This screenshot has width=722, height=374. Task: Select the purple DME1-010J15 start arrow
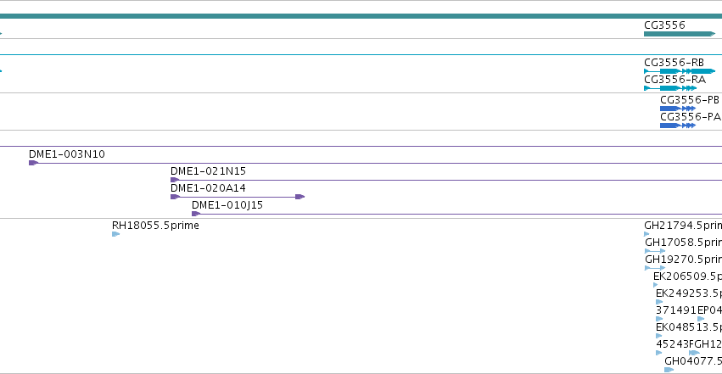[x=196, y=214]
